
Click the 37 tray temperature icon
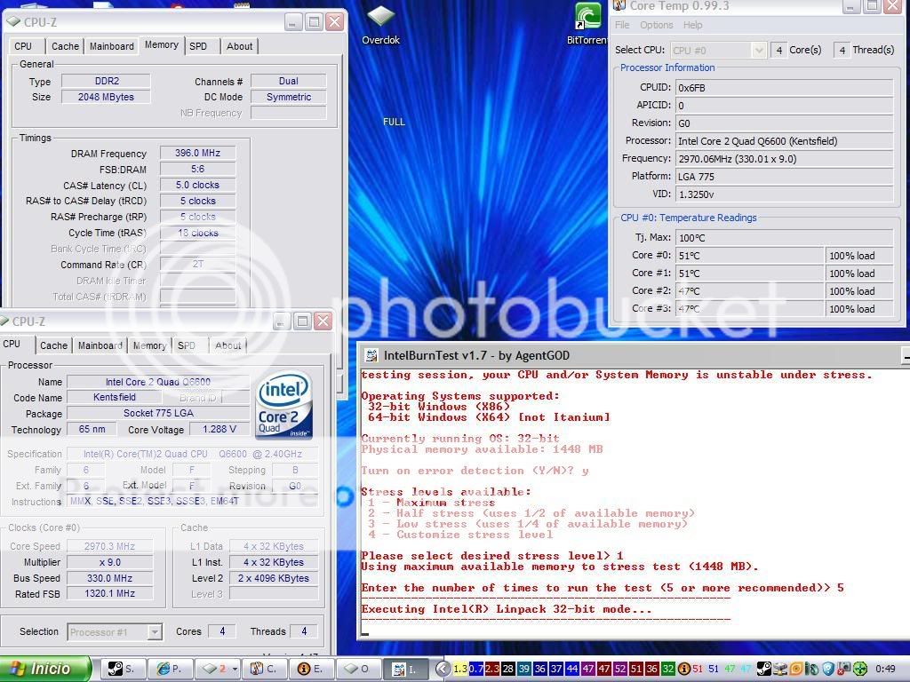pyautogui.click(x=556, y=669)
